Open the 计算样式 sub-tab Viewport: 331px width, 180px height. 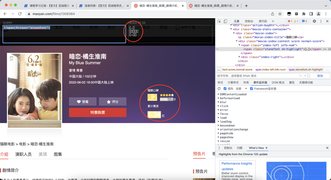click(233, 82)
